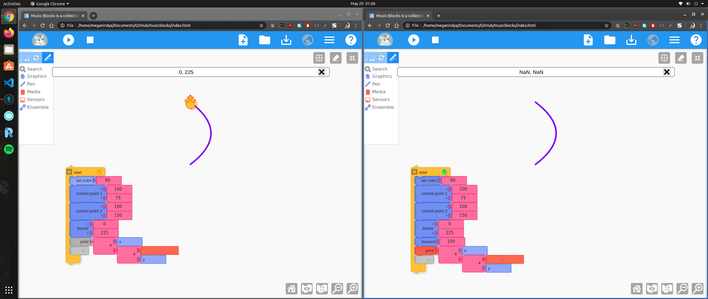708x299 pixels.
Task: Open Load project folder icon in right window
Action: [610, 40]
